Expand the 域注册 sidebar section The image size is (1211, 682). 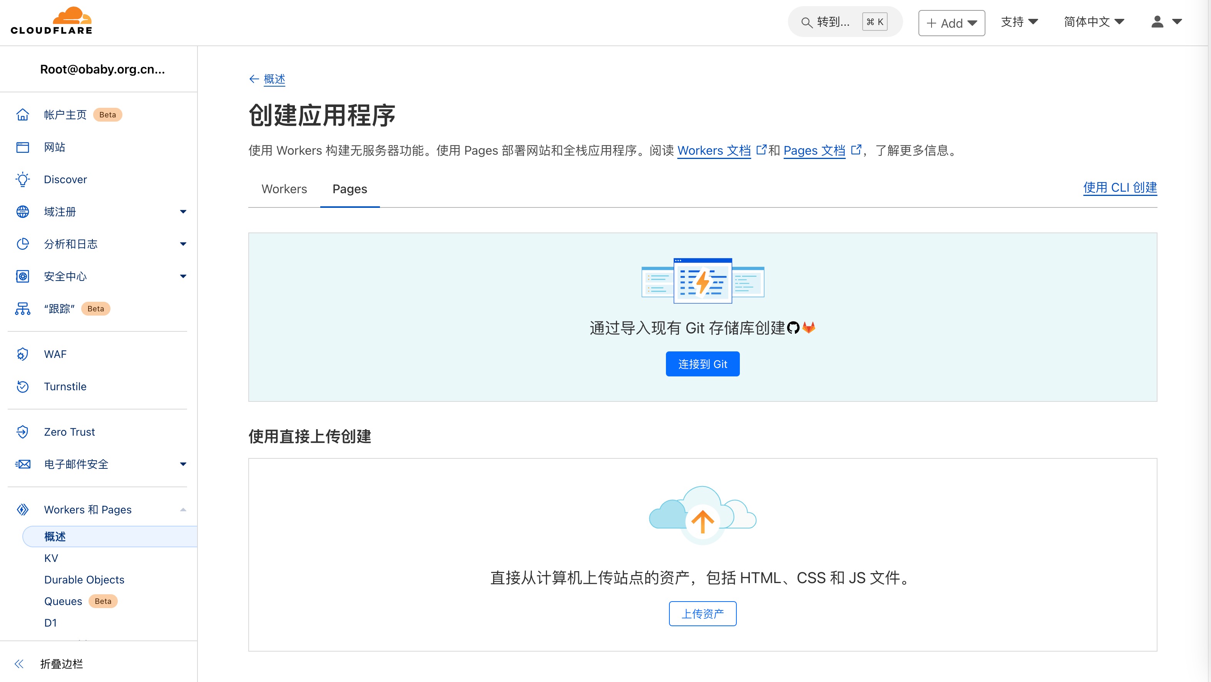pos(183,212)
